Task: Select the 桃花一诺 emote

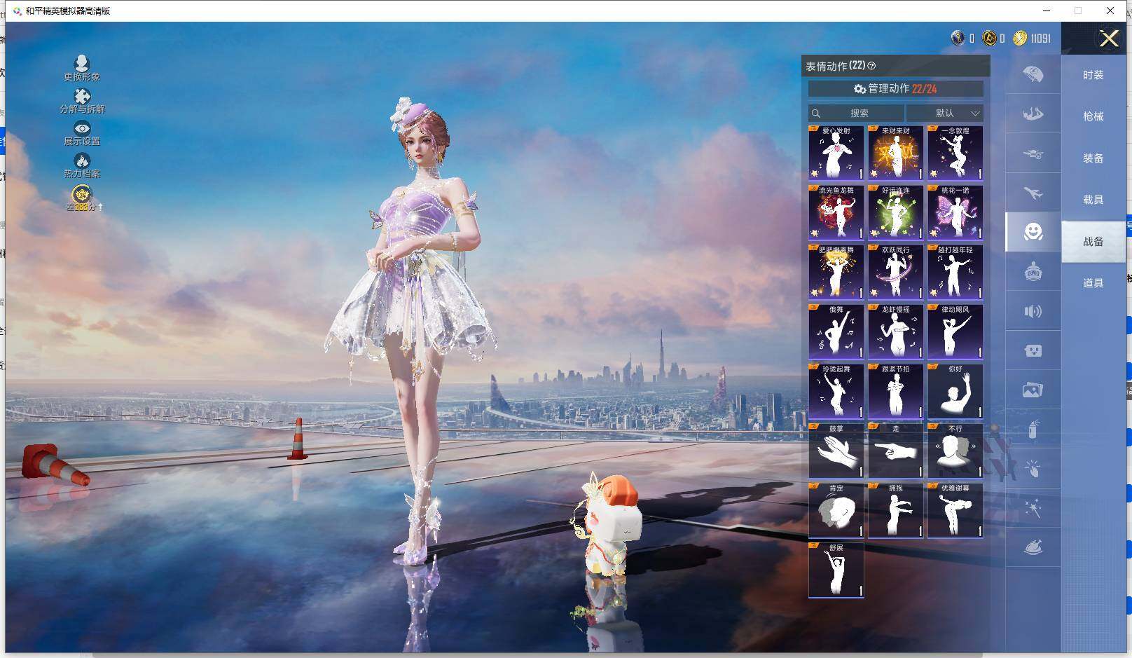Action: (955, 212)
